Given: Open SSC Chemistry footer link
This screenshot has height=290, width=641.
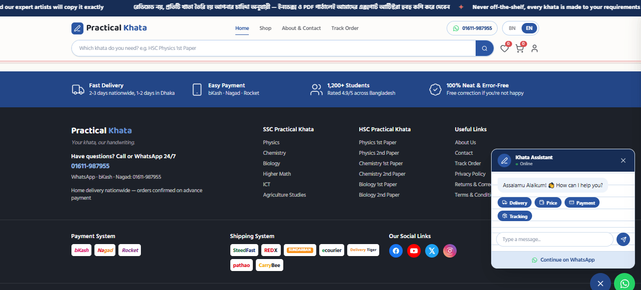Looking at the screenshot, I should (x=274, y=153).
